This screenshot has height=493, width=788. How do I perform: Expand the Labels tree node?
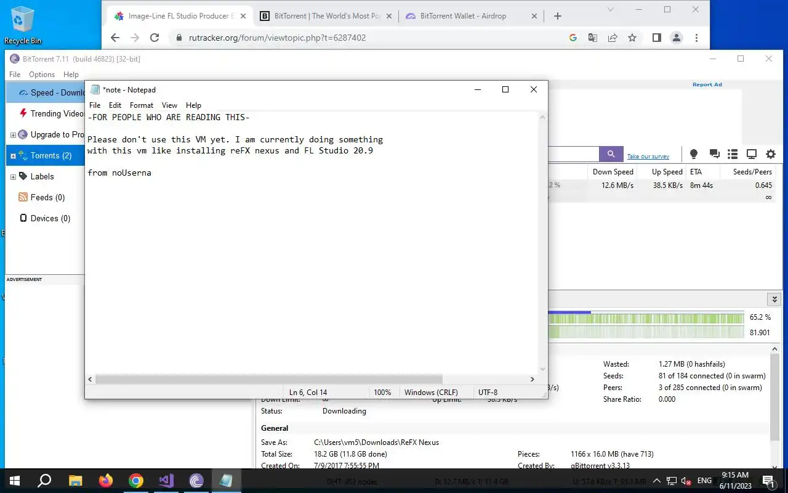(x=13, y=177)
